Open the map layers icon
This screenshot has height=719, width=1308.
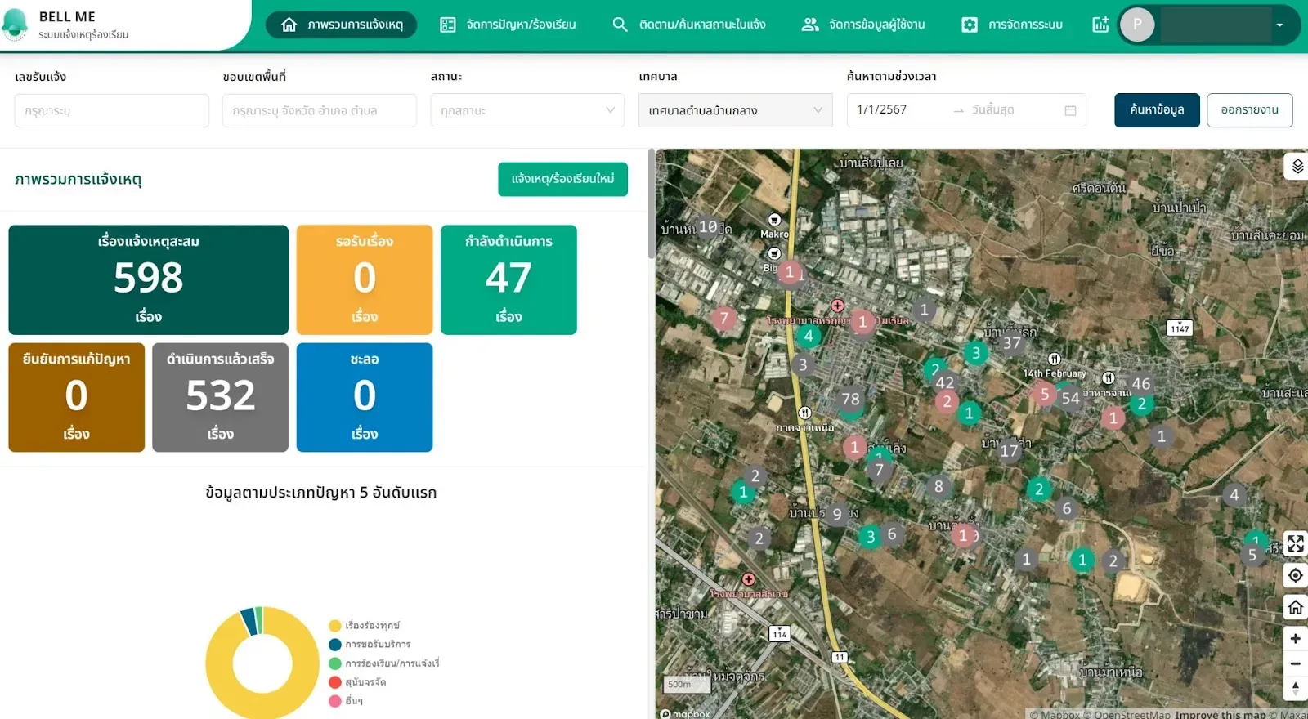tap(1297, 167)
